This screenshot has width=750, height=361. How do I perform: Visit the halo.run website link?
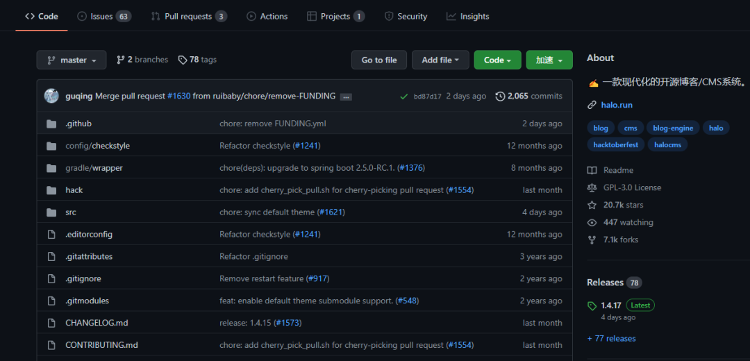(x=617, y=105)
